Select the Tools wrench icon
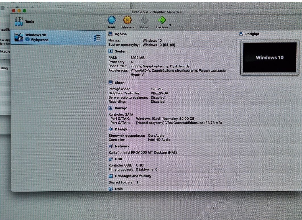The image size is (302, 220). coord(19,21)
